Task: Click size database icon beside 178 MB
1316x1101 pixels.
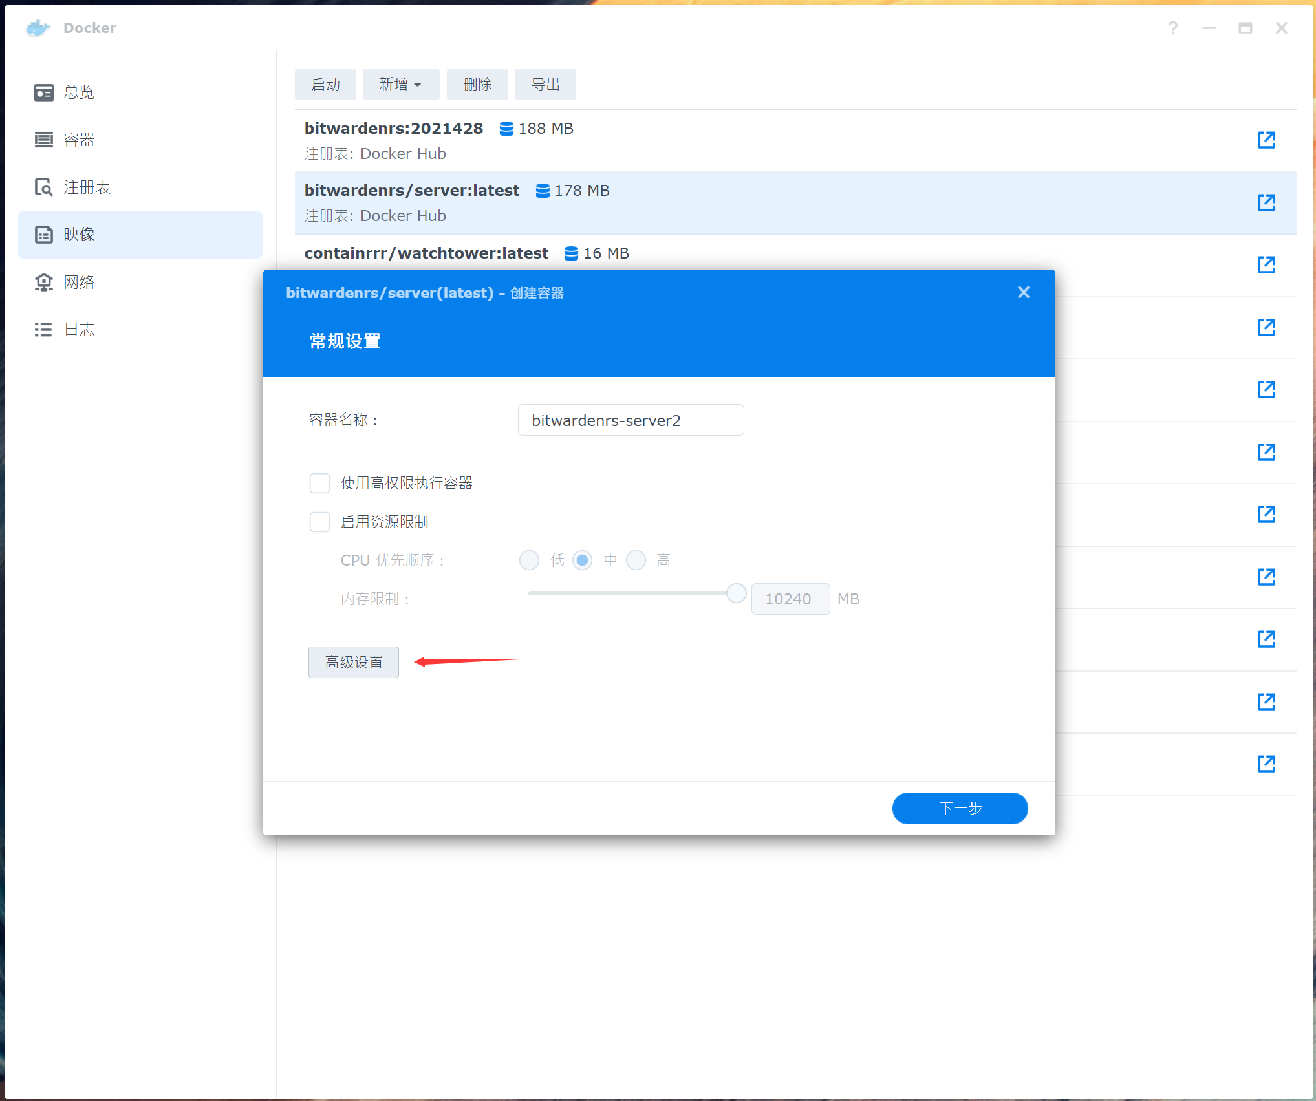Action: pos(543,191)
